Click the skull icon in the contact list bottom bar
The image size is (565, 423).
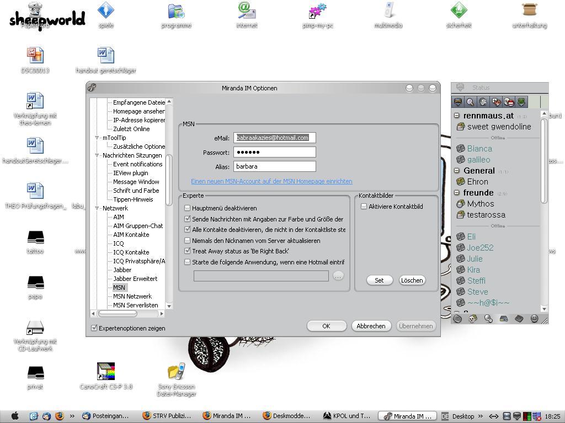point(473,318)
